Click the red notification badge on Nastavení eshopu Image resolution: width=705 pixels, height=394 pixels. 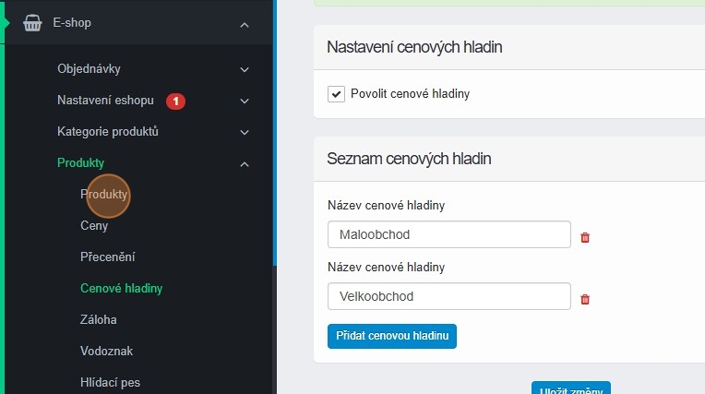pos(176,101)
